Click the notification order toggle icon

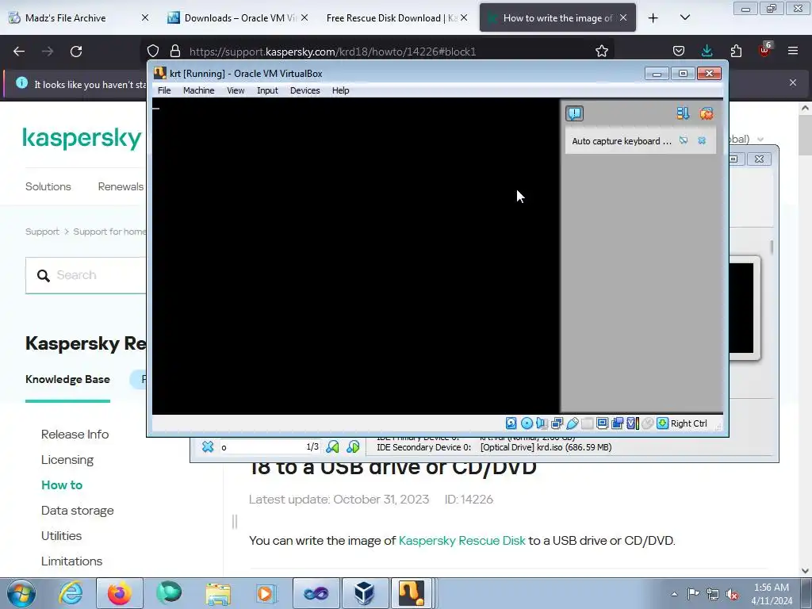(x=683, y=113)
